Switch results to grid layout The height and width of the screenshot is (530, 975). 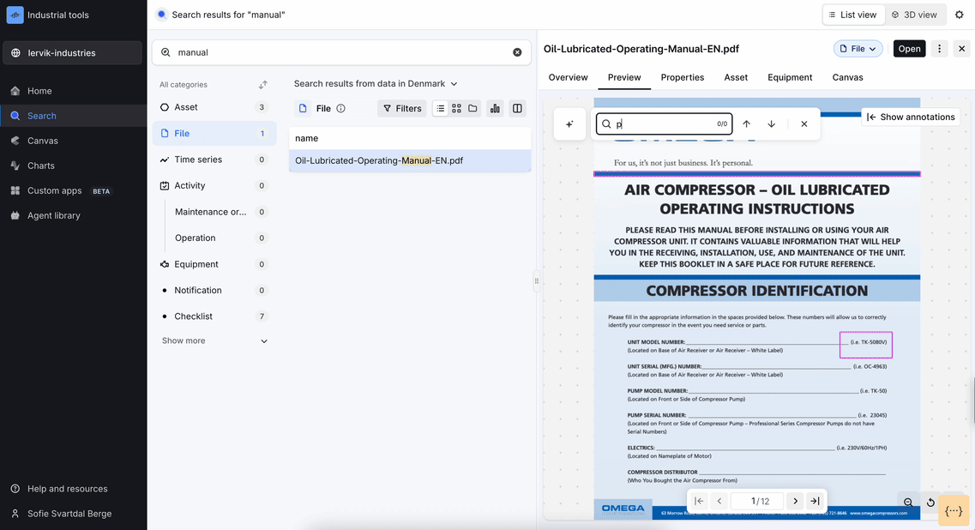456,108
